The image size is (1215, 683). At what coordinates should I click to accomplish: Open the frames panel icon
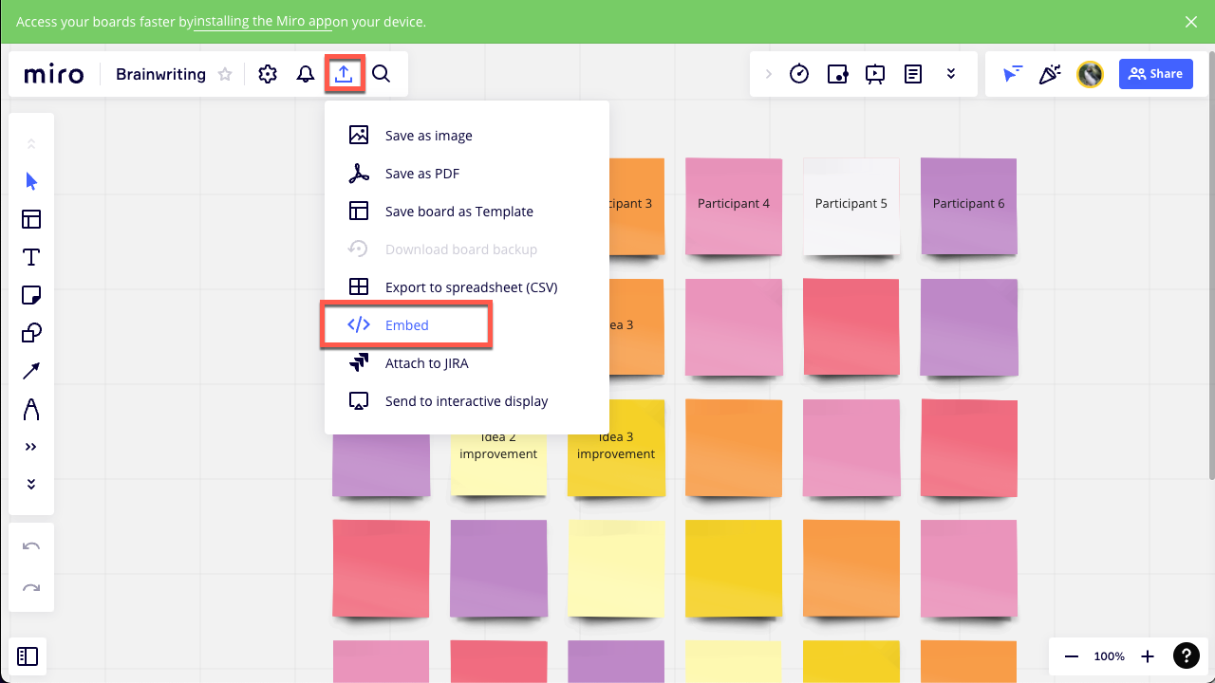pos(28,655)
